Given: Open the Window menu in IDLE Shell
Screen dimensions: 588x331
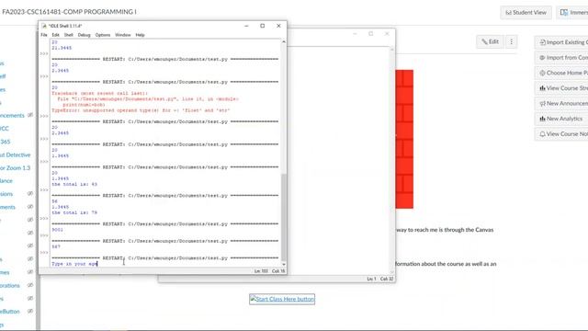Looking at the screenshot, I should [122, 35].
